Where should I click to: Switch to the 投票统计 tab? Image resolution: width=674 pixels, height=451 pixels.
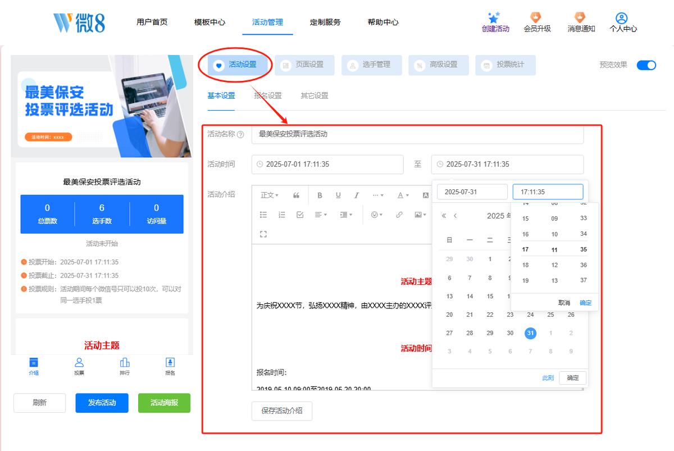coord(505,65)
